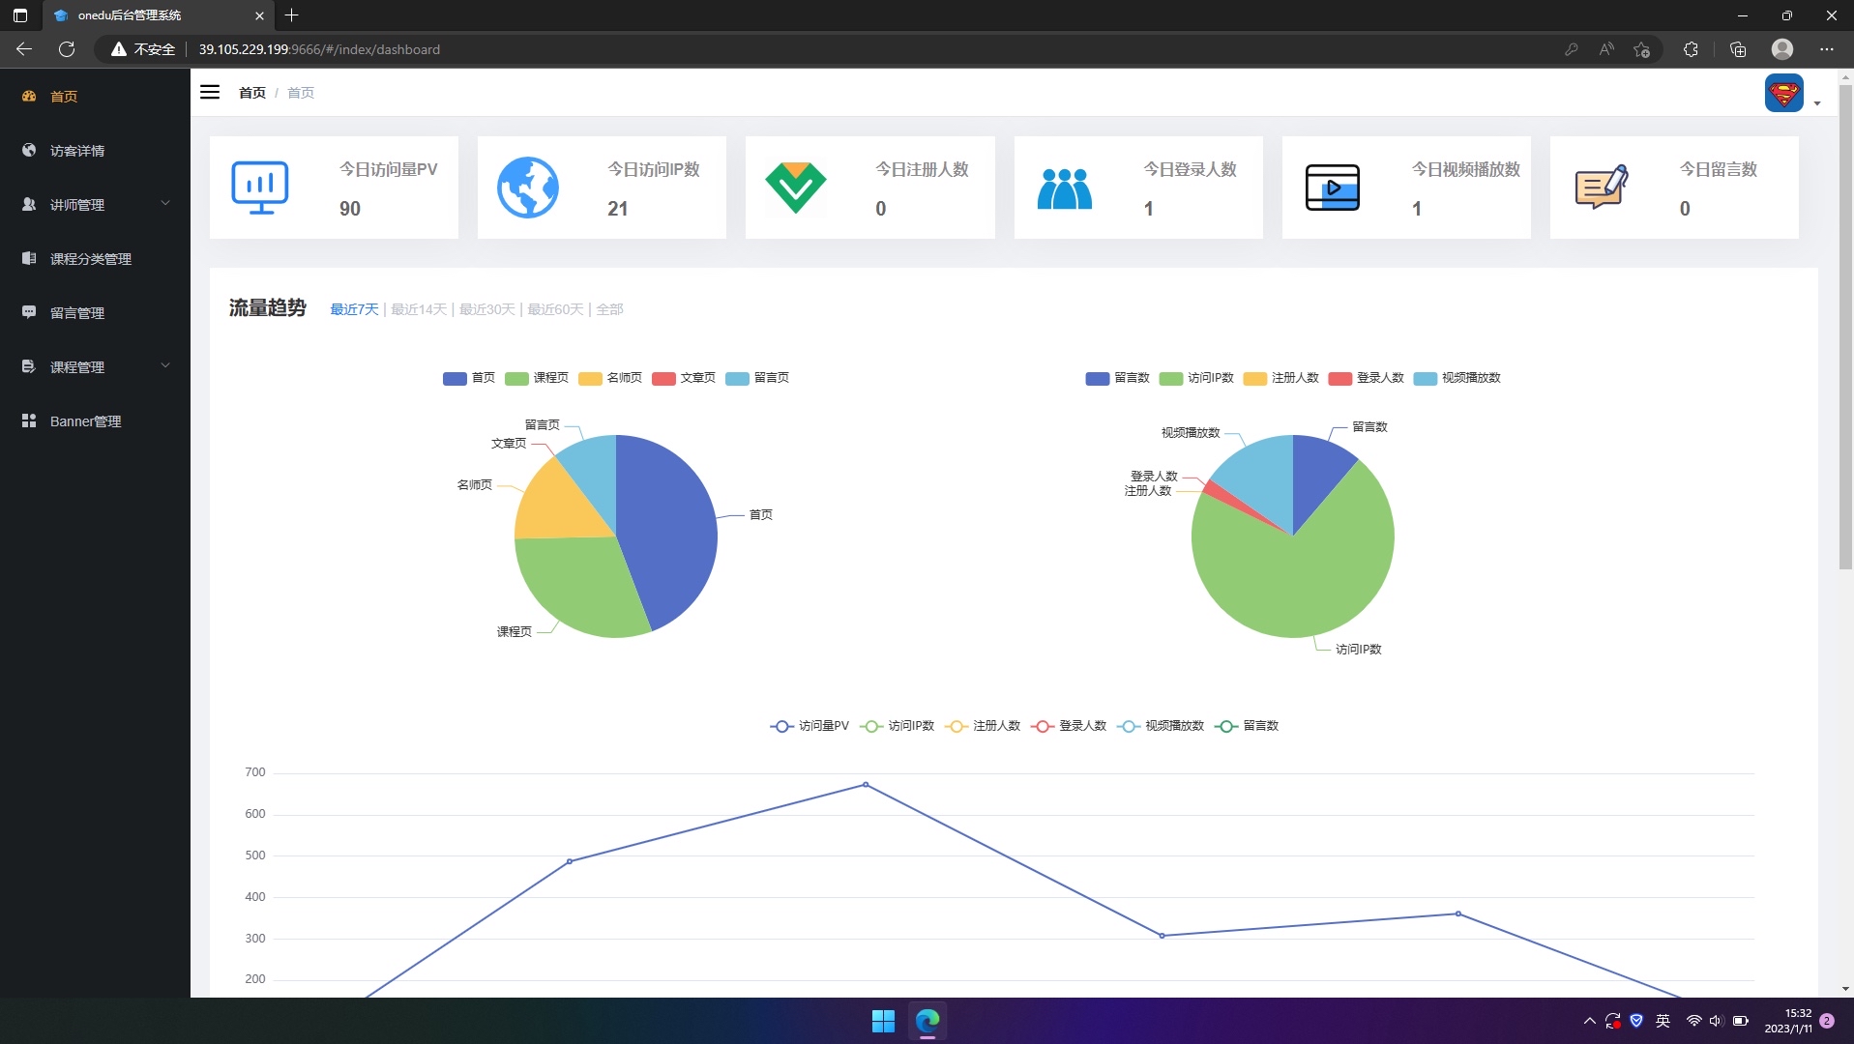Toggle 访问IP数 legend in right pie chart
1854x1044 pixels.
(x=1196, y=378)
